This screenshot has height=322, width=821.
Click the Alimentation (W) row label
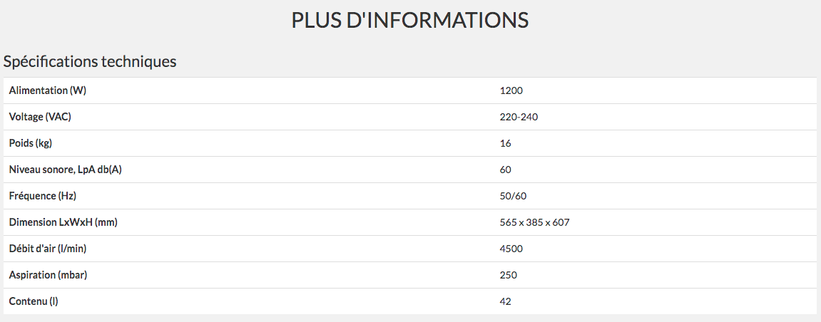(x=48, y=90)
